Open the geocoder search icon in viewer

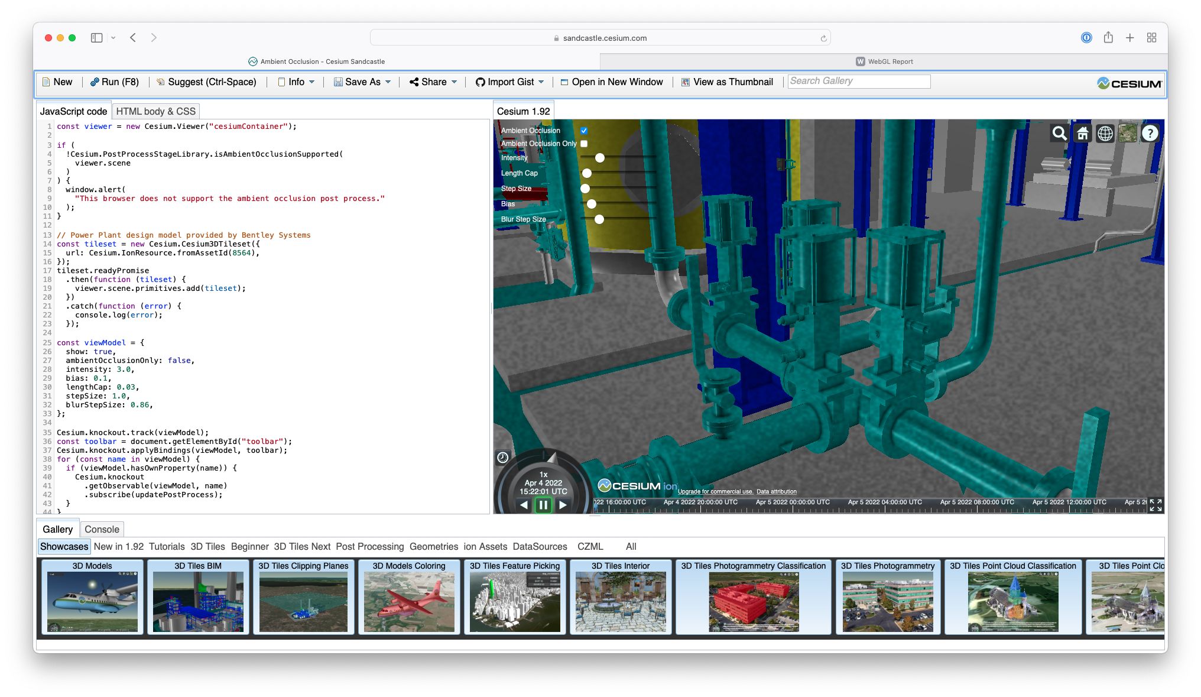click(1060, 134)
